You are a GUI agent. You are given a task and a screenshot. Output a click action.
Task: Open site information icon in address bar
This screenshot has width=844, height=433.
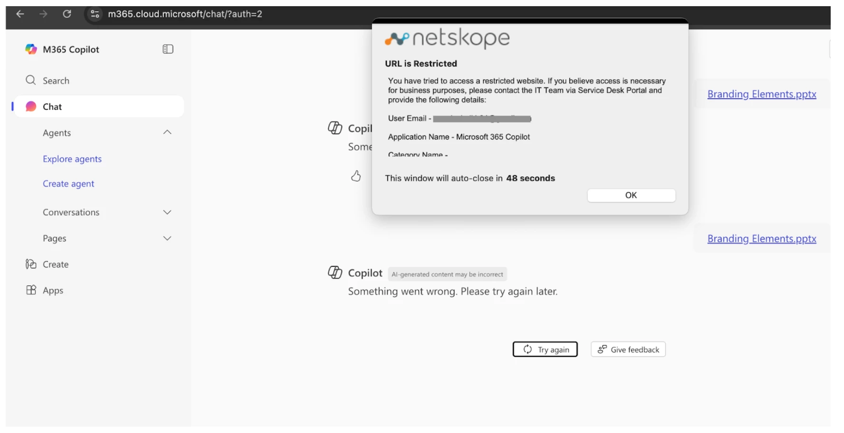click(x=95, y=14)
